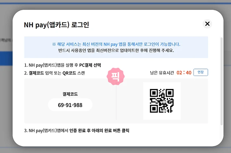
Task: Click the QR code image
Action: pos(162,101)
